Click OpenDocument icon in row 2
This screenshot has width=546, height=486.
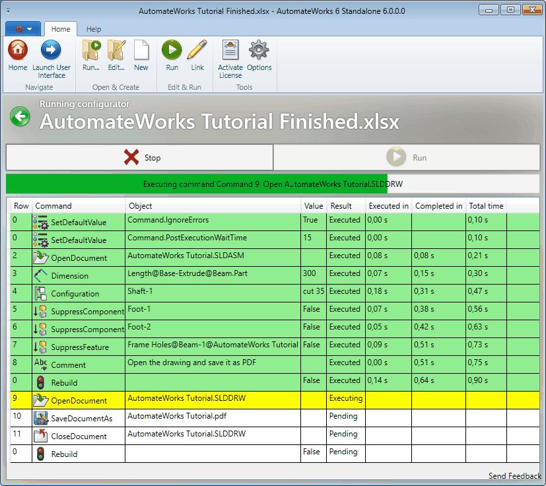pos(40,258)
